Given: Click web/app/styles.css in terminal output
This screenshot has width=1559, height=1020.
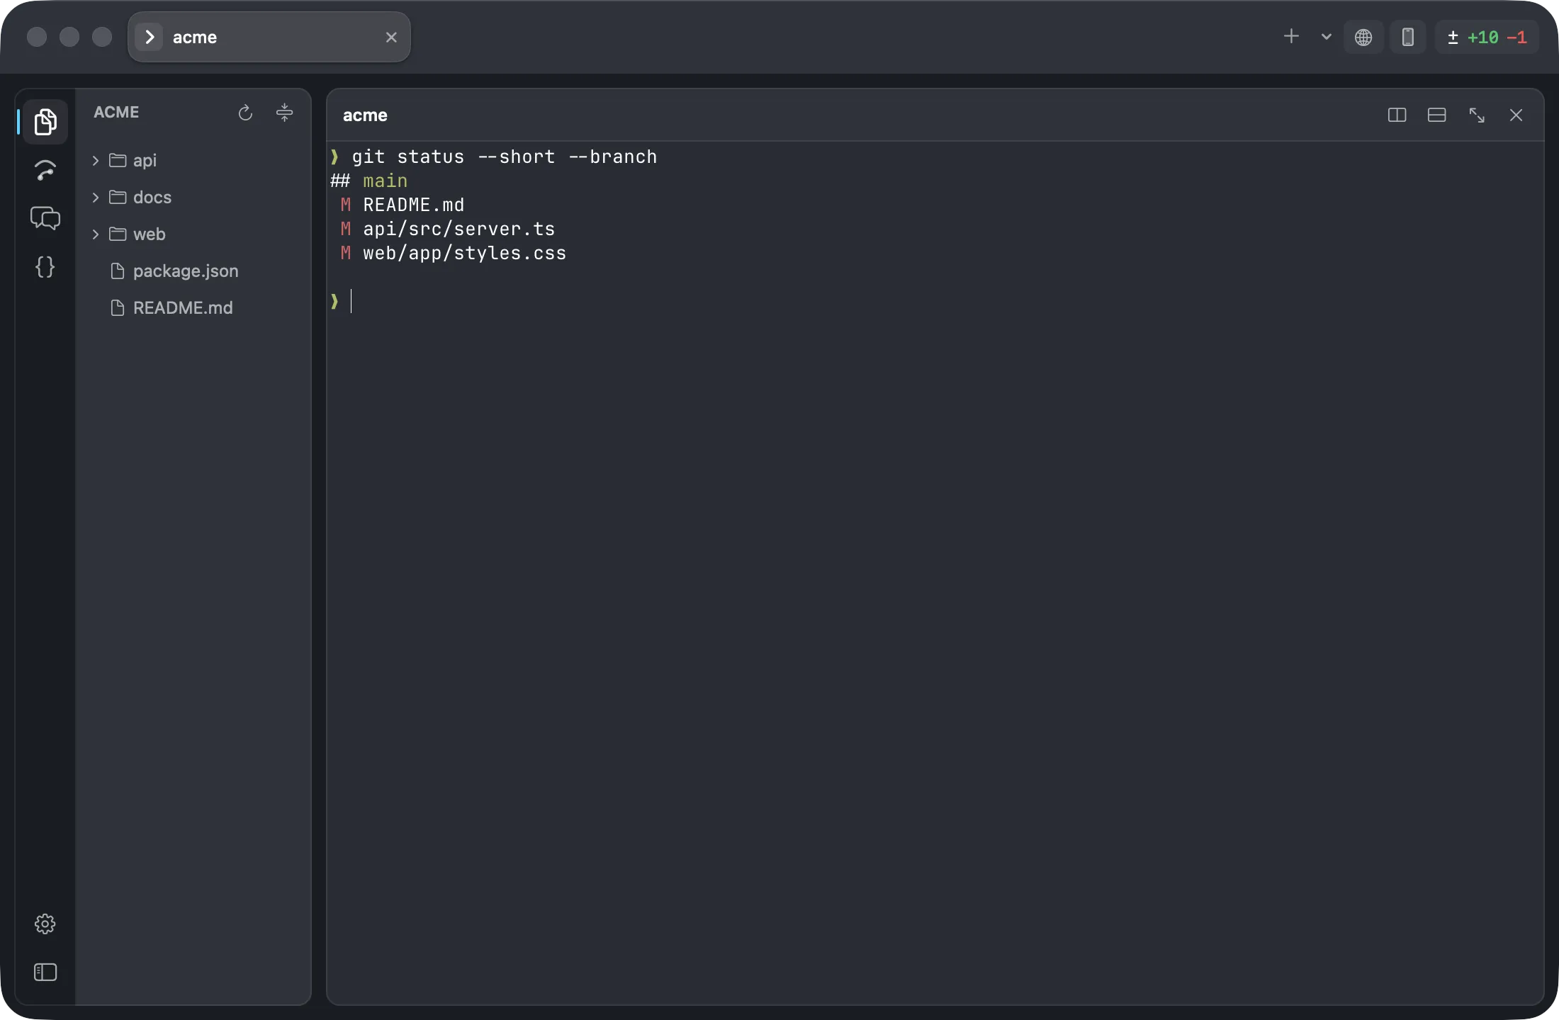Looking at the screenshot, I should tap(465, 253).
